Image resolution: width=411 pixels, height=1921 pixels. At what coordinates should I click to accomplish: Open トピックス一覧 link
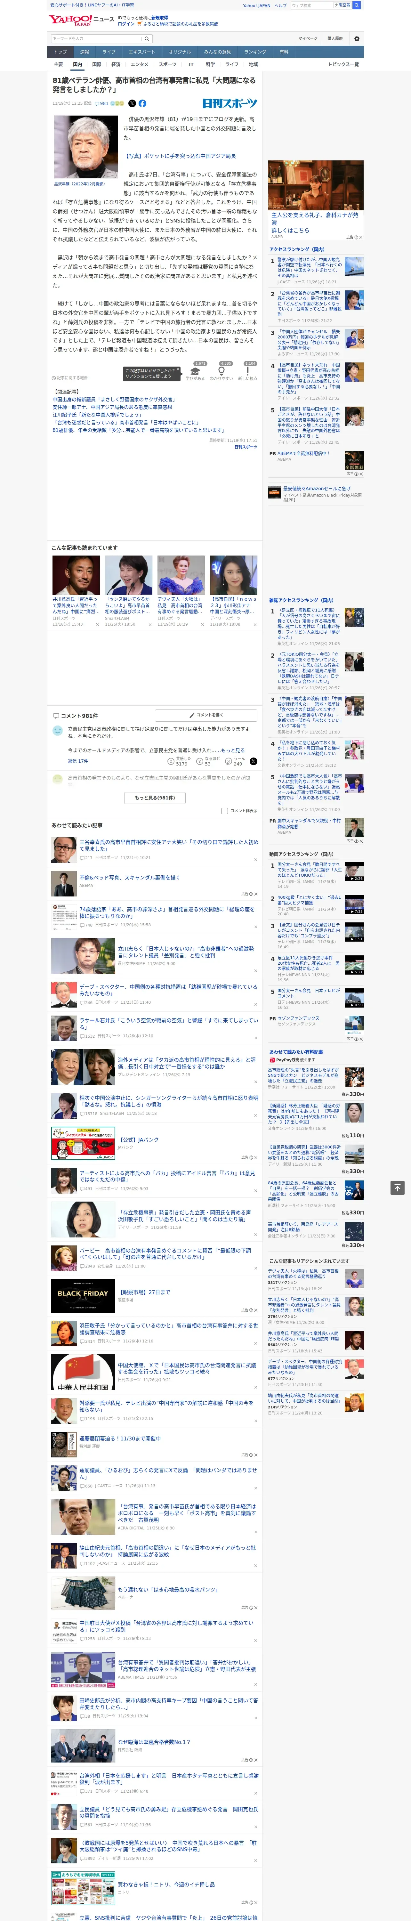[x=343, y=64]
